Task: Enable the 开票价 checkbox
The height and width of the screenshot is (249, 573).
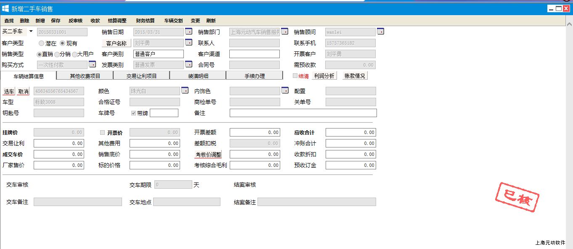Action: pos(102,132)
